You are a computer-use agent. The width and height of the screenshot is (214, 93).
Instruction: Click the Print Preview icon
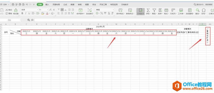click(x=23, y=5)
